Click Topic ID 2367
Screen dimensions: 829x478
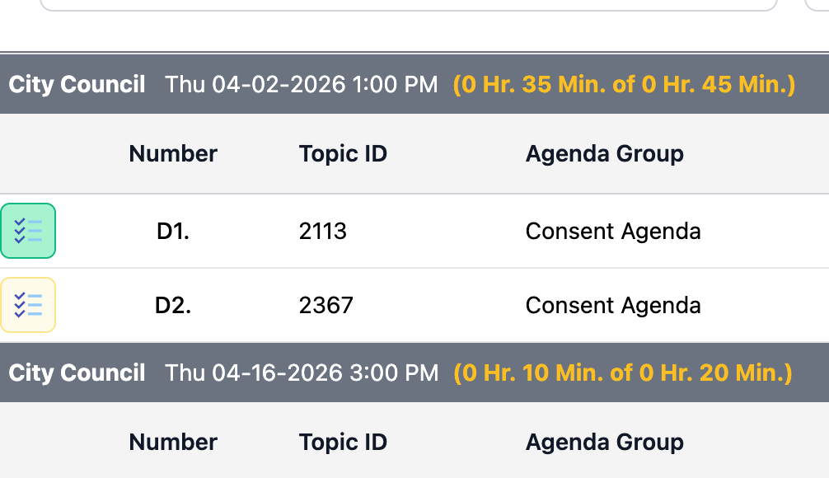(x=326, y=306)
